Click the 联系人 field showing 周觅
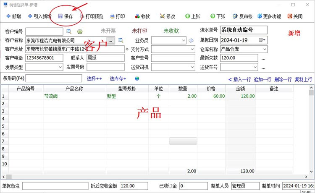 pyautogui.click(x=105, y=58)
